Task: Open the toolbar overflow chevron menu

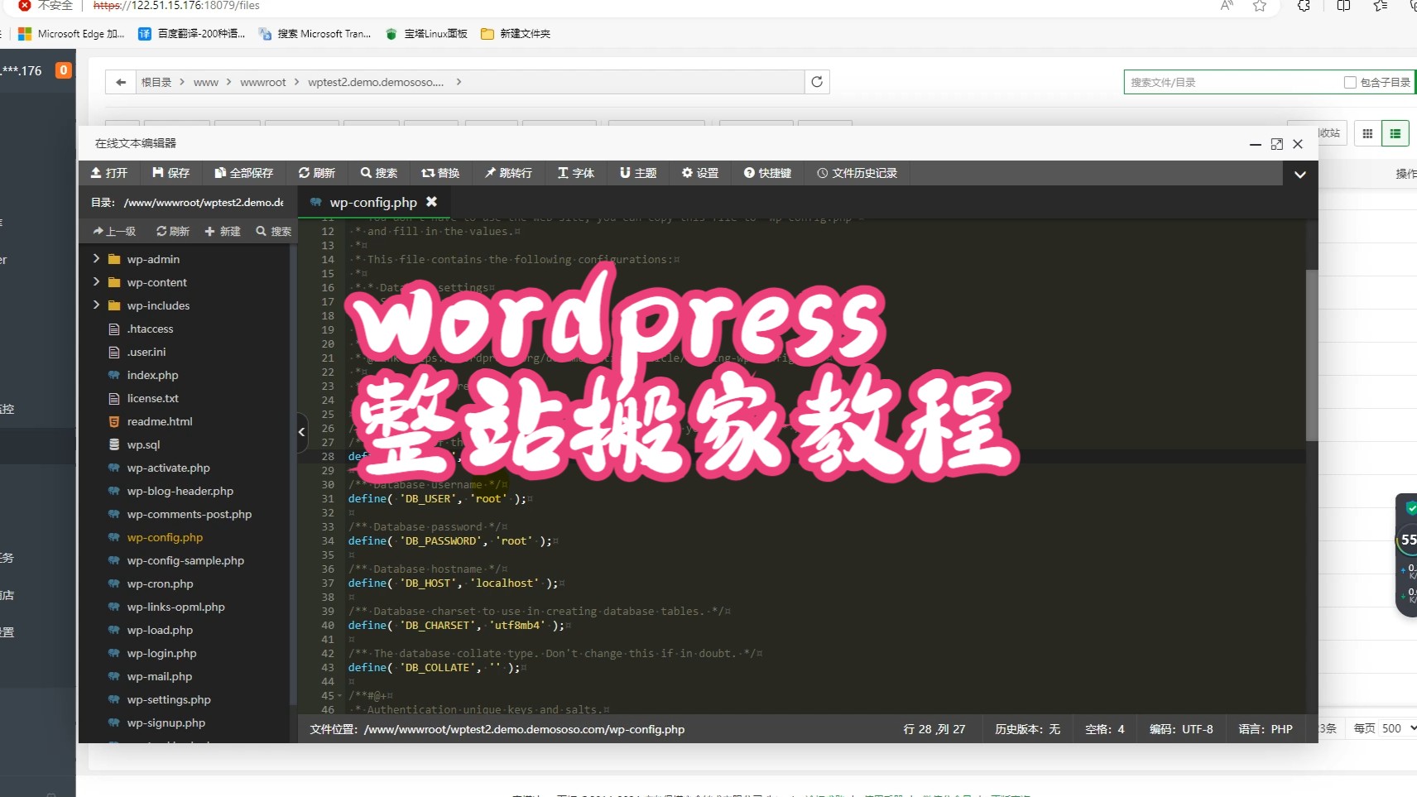Action: pos(1299,174)
